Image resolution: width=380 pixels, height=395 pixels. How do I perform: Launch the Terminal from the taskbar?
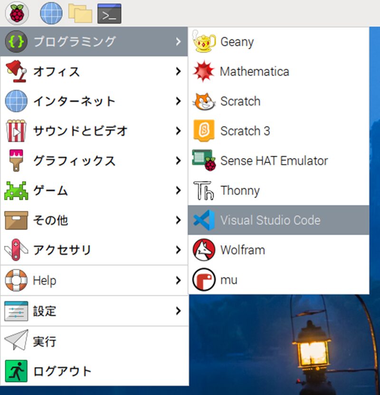point(109,14)
